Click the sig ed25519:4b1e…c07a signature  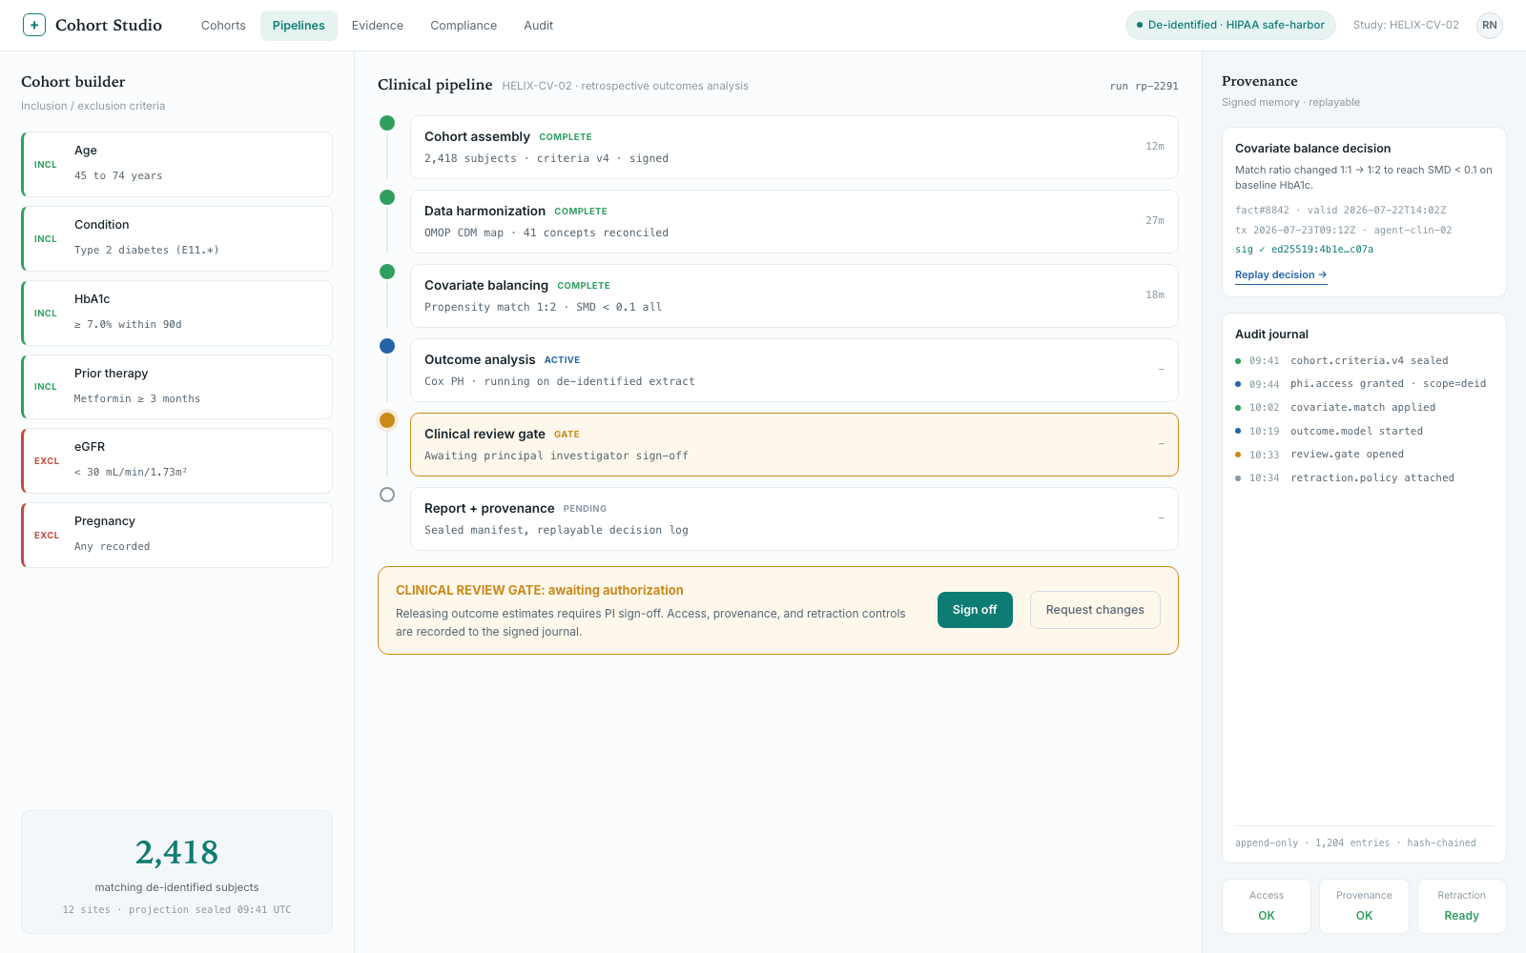[x=1304, y=250]
